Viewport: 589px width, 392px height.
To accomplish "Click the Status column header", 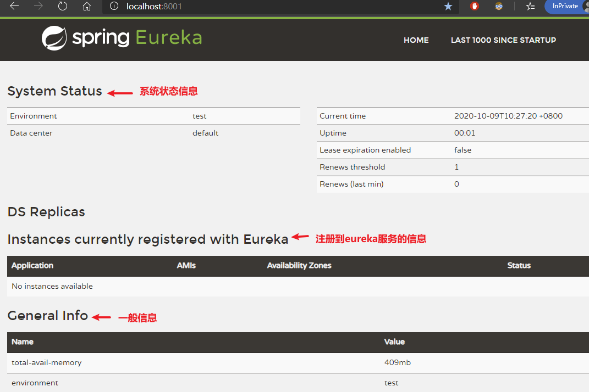I will 519,266.
